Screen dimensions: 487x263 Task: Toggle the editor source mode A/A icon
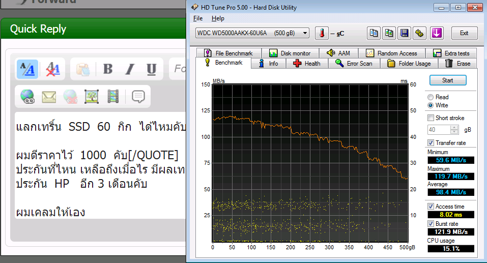27,69
